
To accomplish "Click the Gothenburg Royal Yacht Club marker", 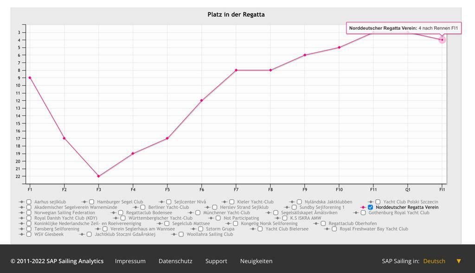I will [x=356, y=213].
